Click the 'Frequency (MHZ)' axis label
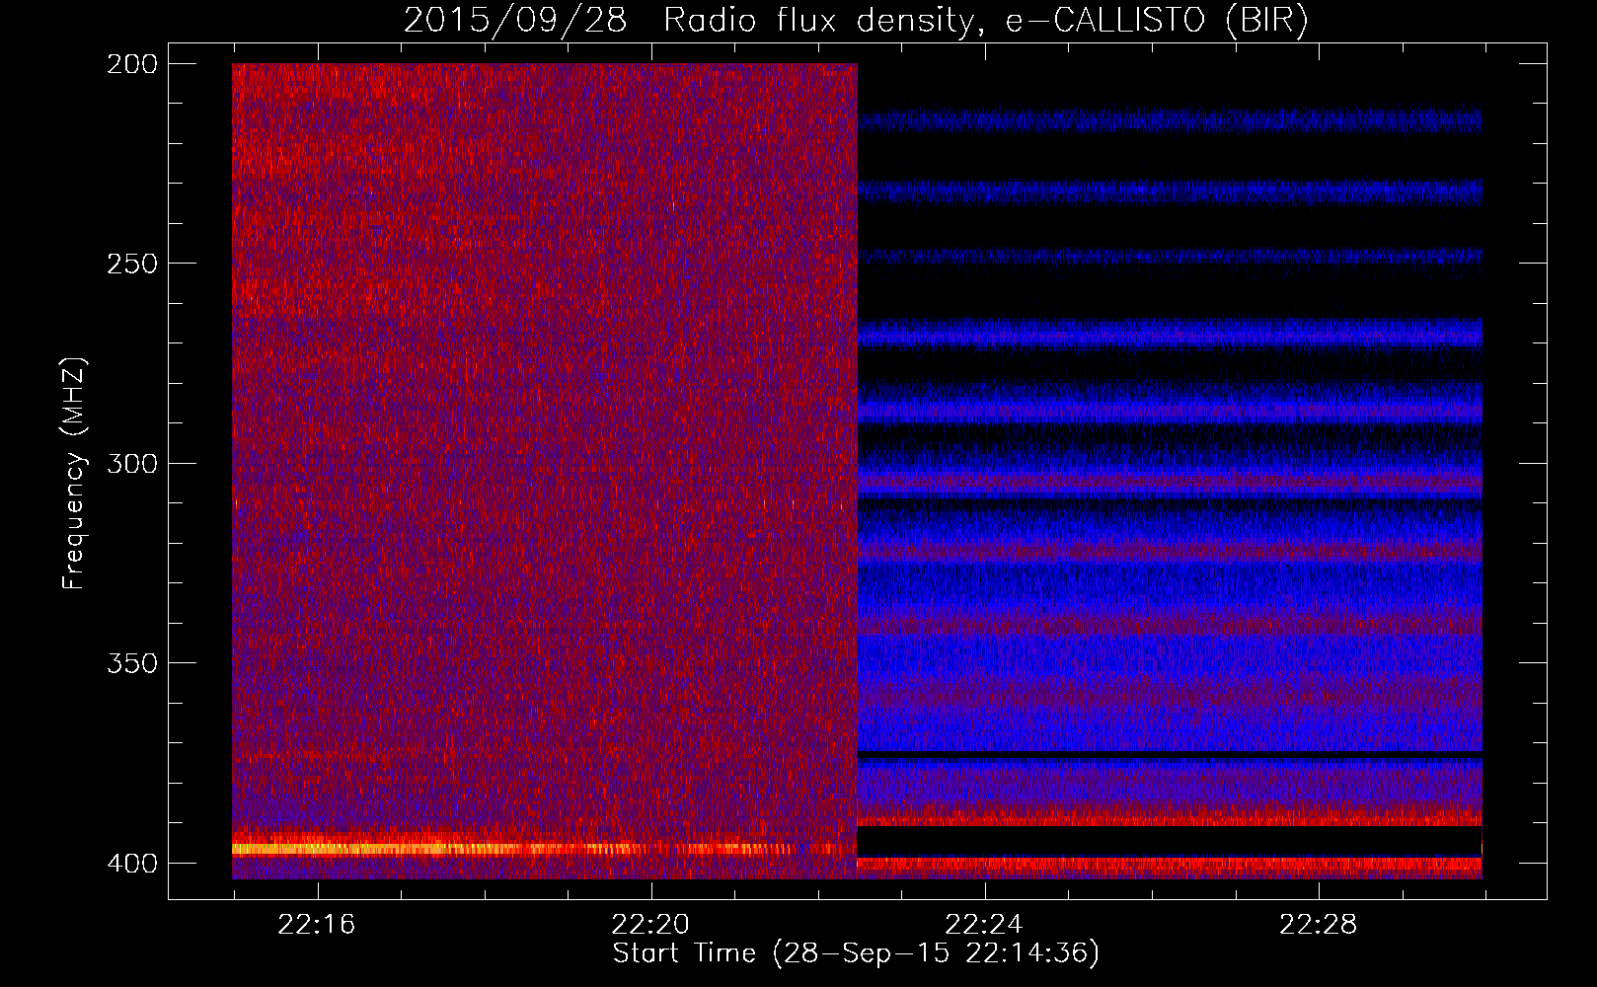This screenshot has height=987, width=1597. click(74, 474)
